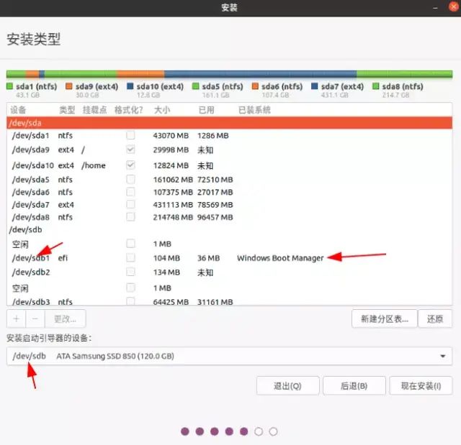The height and width of the screenshot is (445, 461).
Task: Click the blue sda10 ext4 legend square
Action: (130, 87)
